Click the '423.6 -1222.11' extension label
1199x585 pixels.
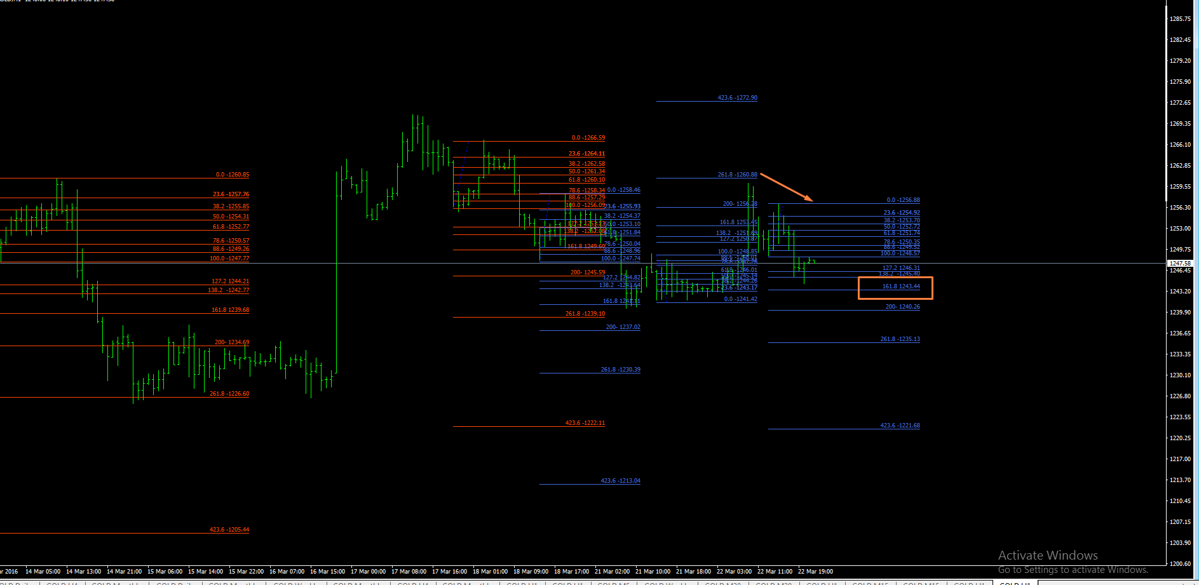(x=585, y=423)
